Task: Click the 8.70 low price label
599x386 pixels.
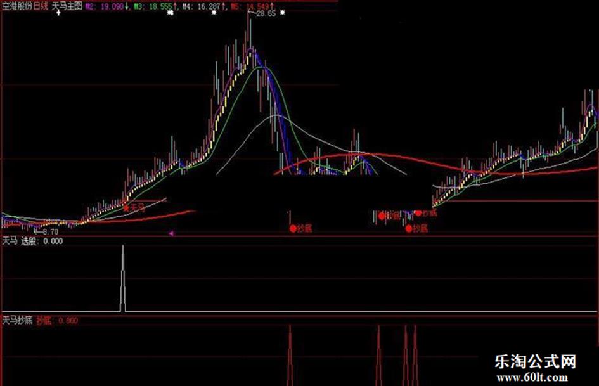Action: point(50,231)
